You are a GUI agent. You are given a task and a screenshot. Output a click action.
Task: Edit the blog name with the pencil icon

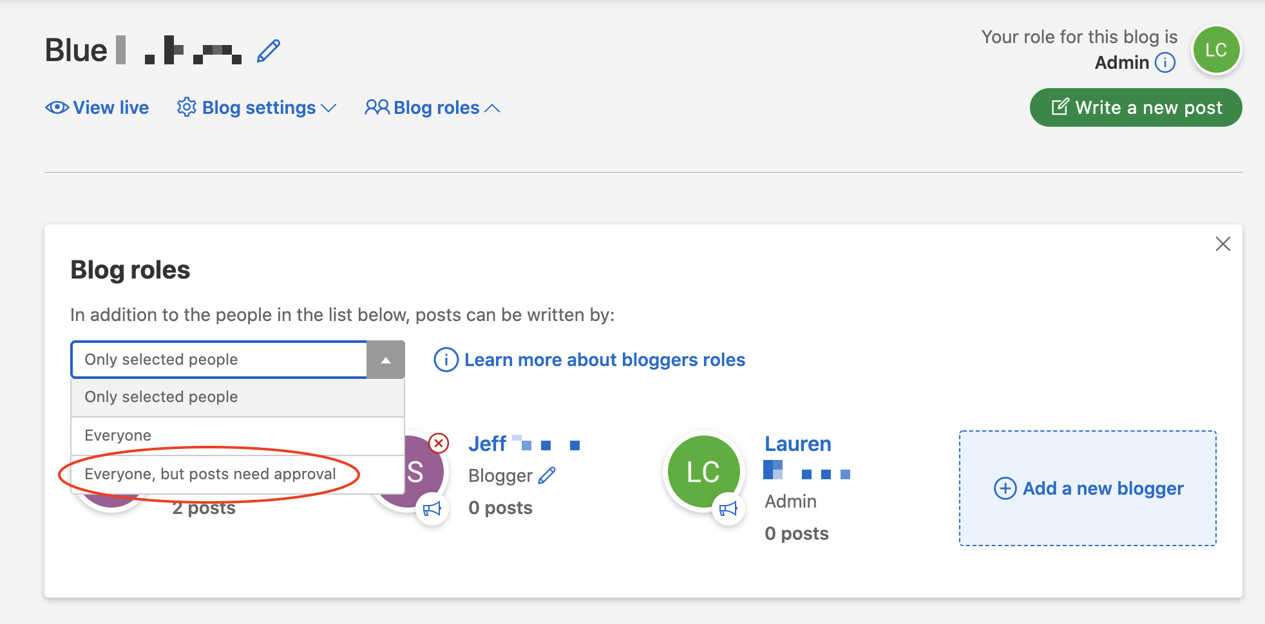269,50
